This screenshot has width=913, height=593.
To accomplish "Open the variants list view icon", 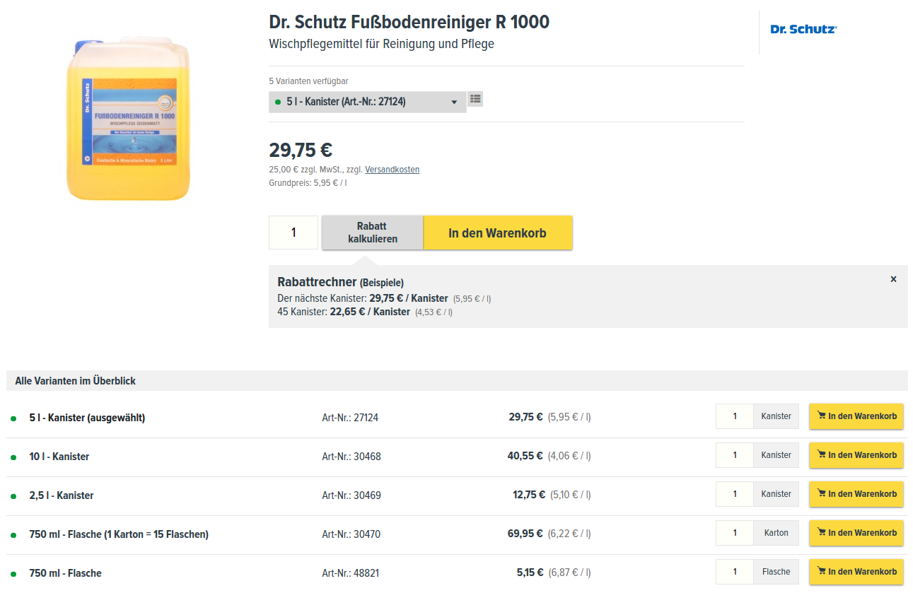I will click(475, 99).
